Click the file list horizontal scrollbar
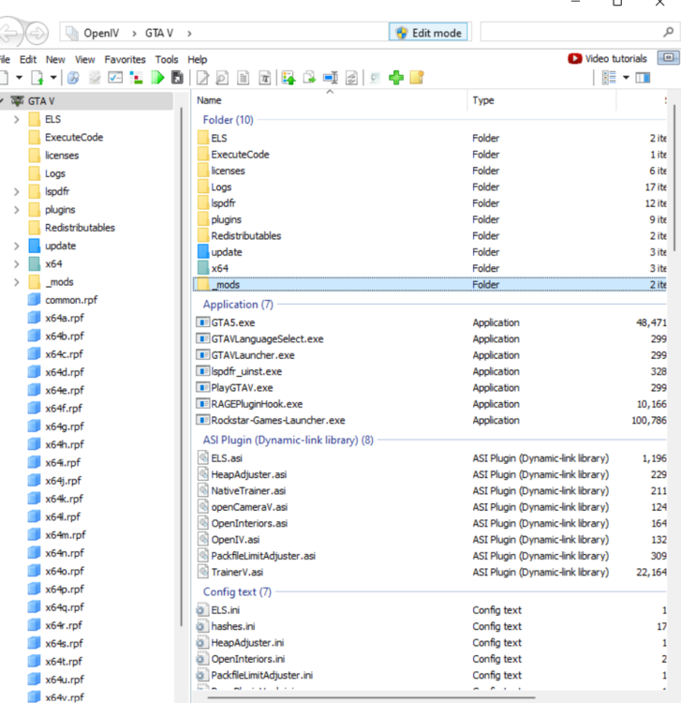 coord(372,697)
